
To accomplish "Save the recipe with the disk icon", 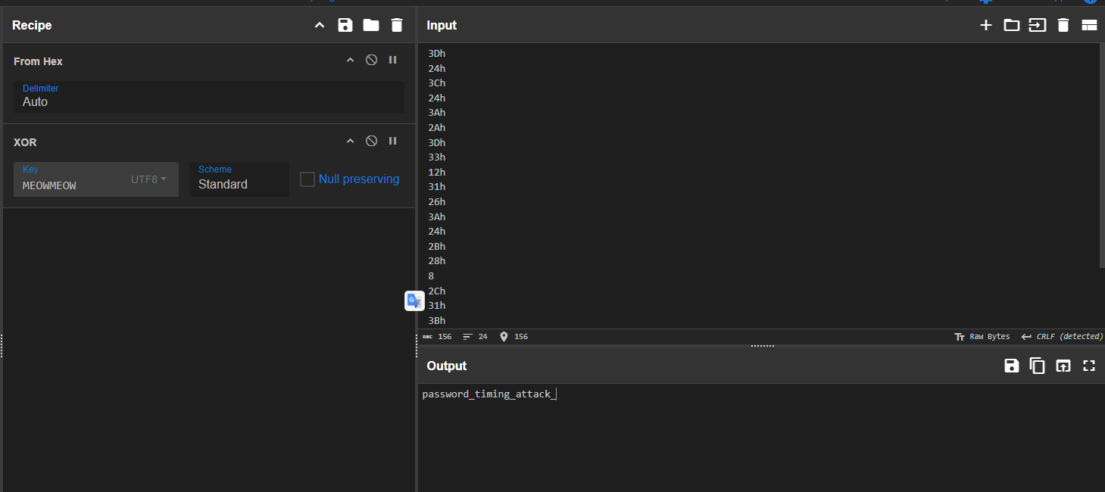I will pos(345,25).
